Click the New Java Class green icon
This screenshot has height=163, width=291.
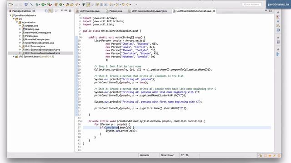[x=60, y=5]
